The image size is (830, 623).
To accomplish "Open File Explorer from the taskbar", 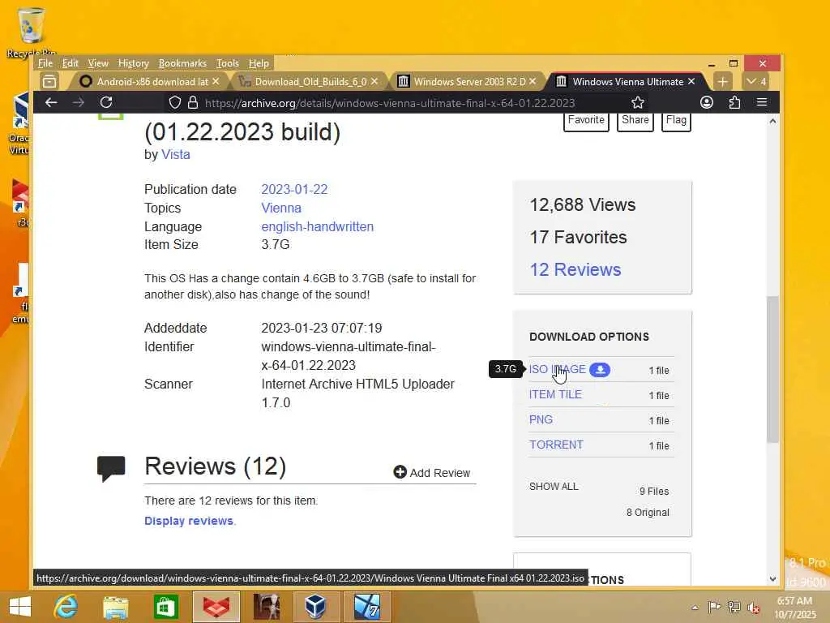I will [x=115, y=607].
